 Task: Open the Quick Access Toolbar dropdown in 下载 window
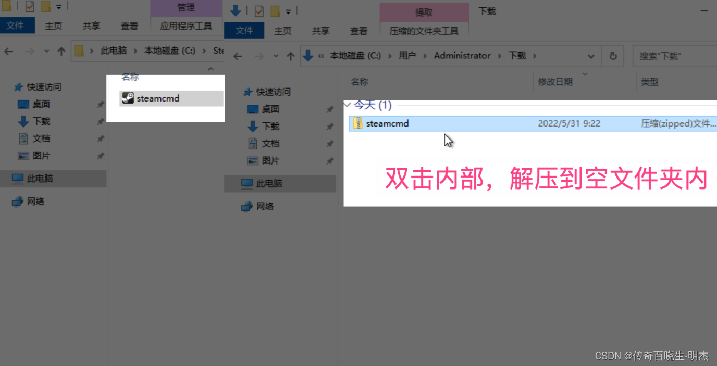point(288,11)
